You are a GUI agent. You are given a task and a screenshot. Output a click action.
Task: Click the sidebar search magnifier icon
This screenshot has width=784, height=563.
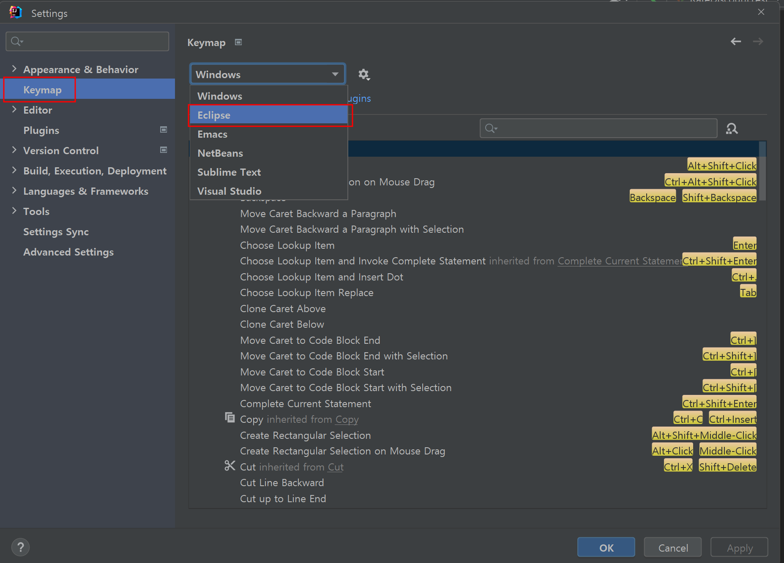(x=16, y=41)
